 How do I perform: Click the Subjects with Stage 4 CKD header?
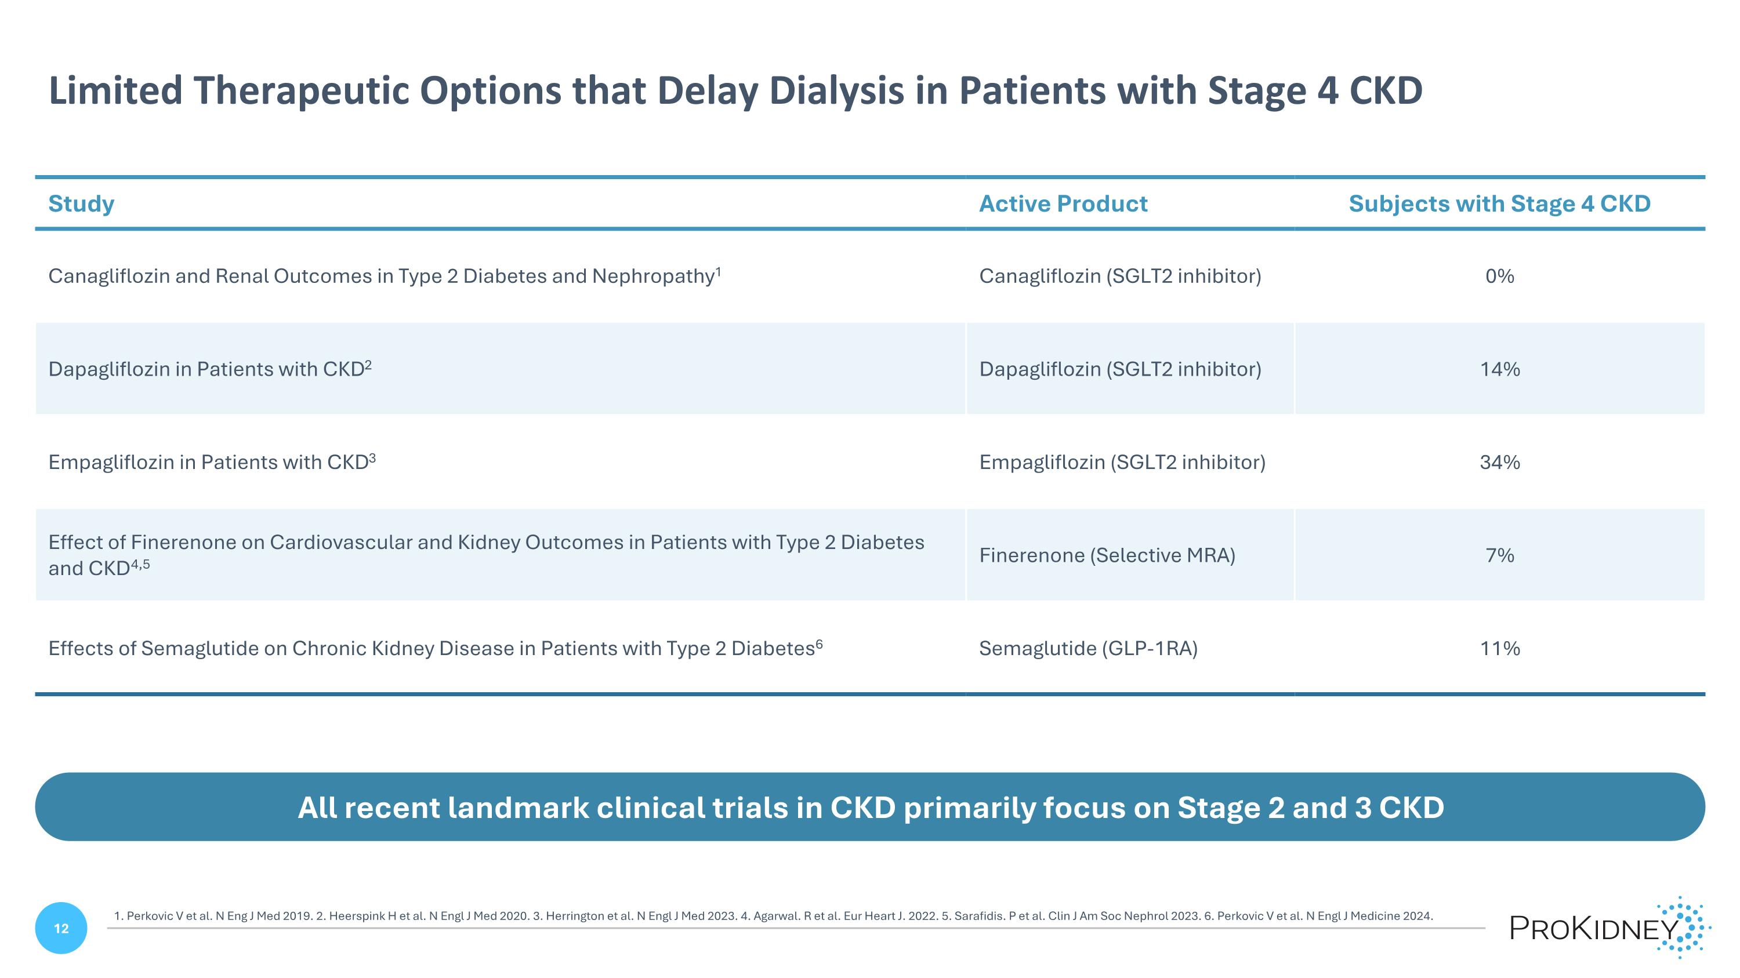[x=1499, y=203]
